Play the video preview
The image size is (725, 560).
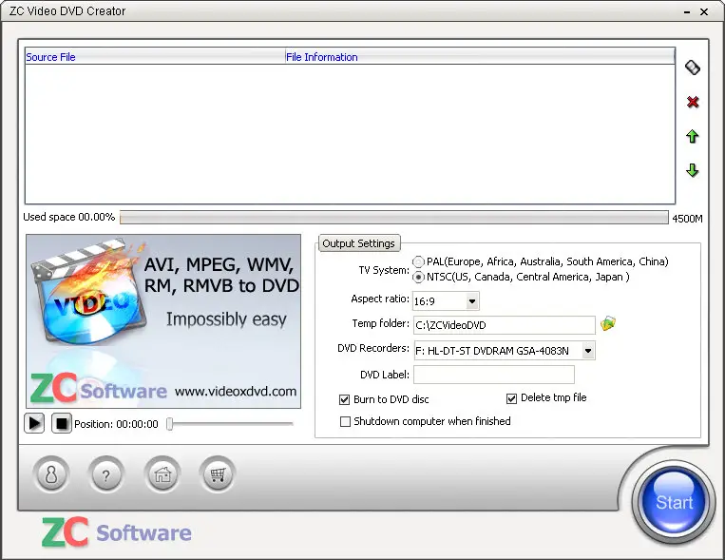34,423
